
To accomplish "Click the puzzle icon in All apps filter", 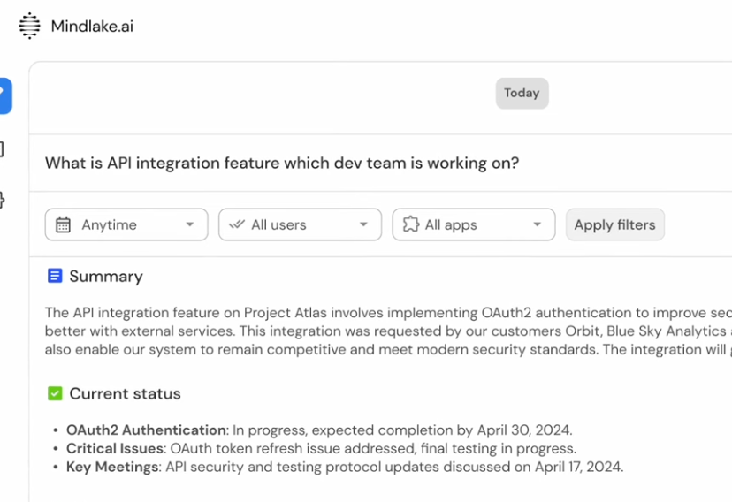I will pos(410,224).
